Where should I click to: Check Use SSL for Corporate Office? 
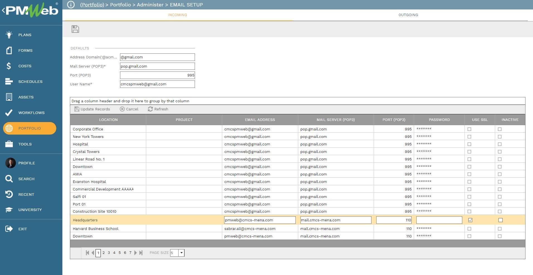click(469, 129)
